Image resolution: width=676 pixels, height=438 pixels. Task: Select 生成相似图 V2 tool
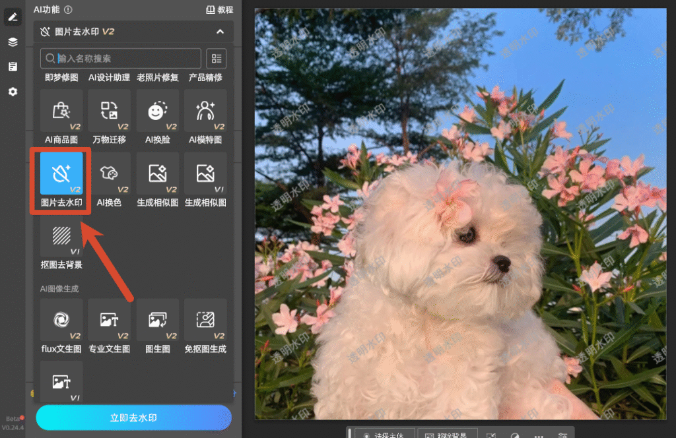(157, 173)
